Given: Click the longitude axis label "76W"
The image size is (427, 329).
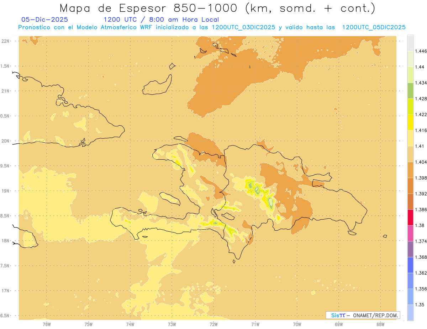Looking at the screenshot, I should [x=47, y=324].
